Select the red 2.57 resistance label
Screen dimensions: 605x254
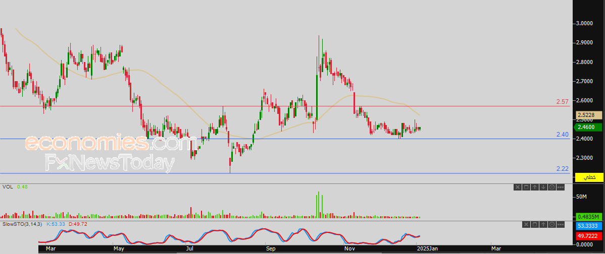562,102
